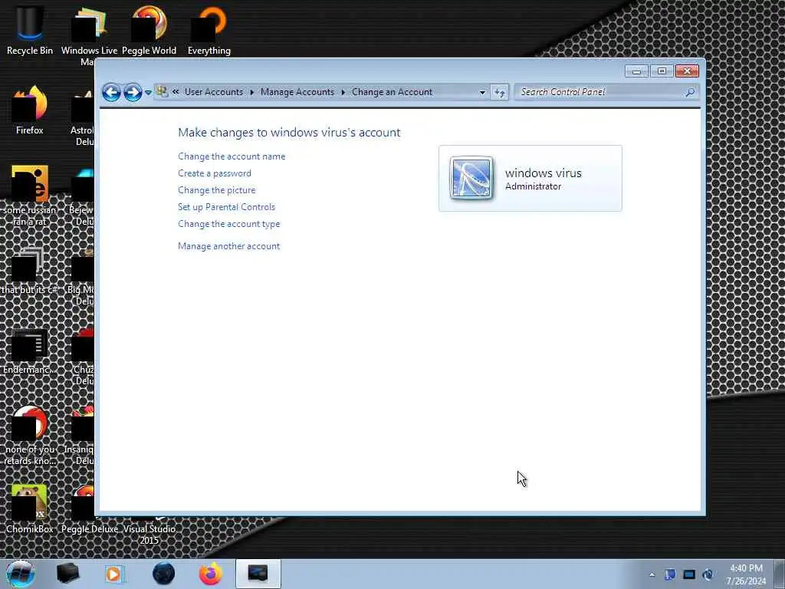
Task: Click the volume tray icon
Action: [x=708, y=574]
